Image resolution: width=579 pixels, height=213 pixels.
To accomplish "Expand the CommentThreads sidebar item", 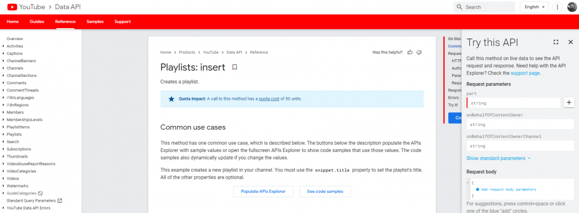I will pos(3,90).
